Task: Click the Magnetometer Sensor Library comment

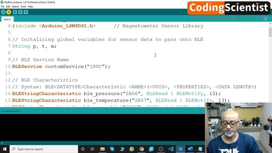Action: pyautogui.click(x=159, y=26)
